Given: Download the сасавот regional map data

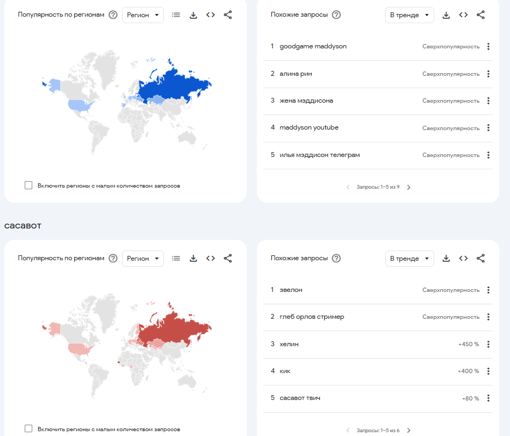Looking at the screenshot, I should click(x=193, y=259).
